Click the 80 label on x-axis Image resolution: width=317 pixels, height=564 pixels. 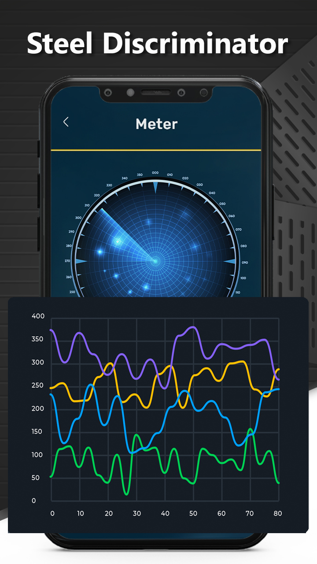(277, 513)
